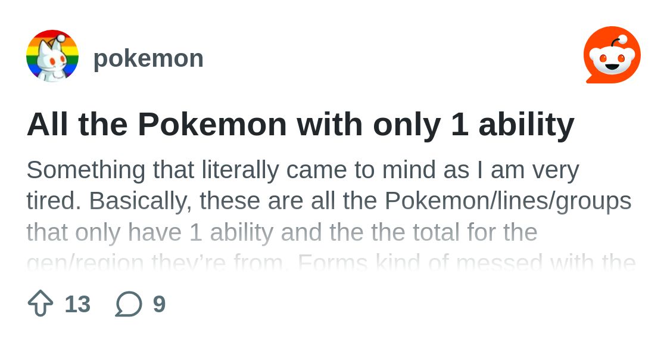Open comments via the speech bubble icon

(x=129, y=304)
